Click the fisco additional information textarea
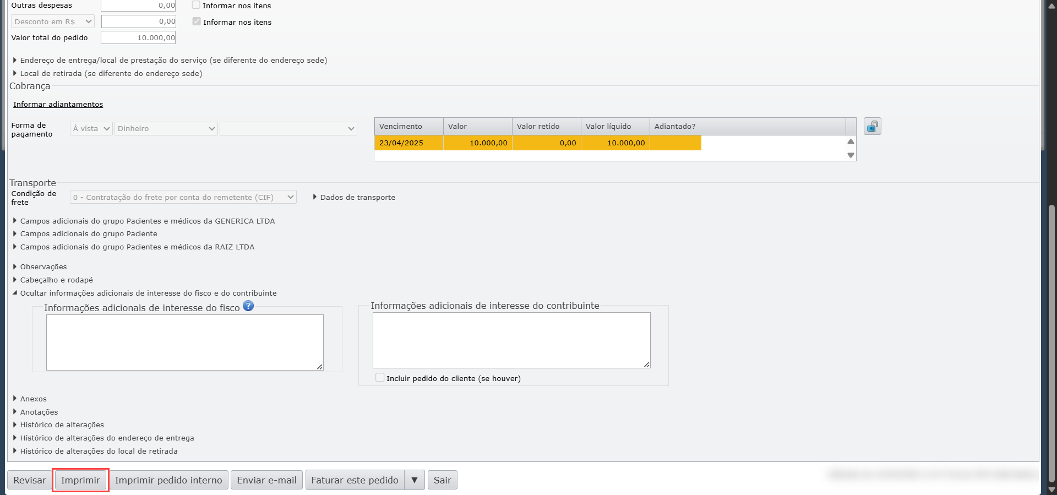 click(x=185, y=342)
